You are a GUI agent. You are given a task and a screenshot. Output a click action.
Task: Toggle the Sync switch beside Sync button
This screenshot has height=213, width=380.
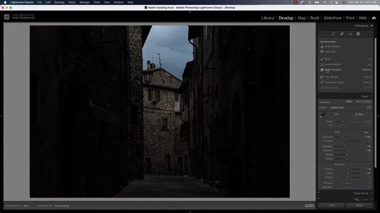coord(319,205)
